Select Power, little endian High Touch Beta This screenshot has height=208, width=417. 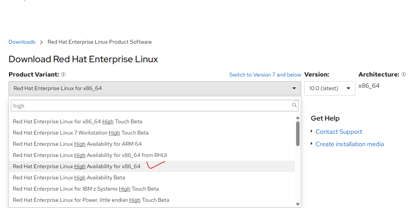pyautogui.click(x=152, y=200)
